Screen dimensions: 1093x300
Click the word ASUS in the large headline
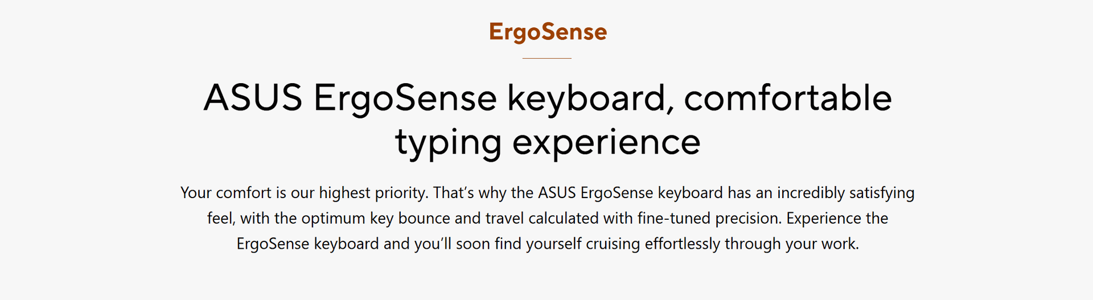[x=253, y=98]
